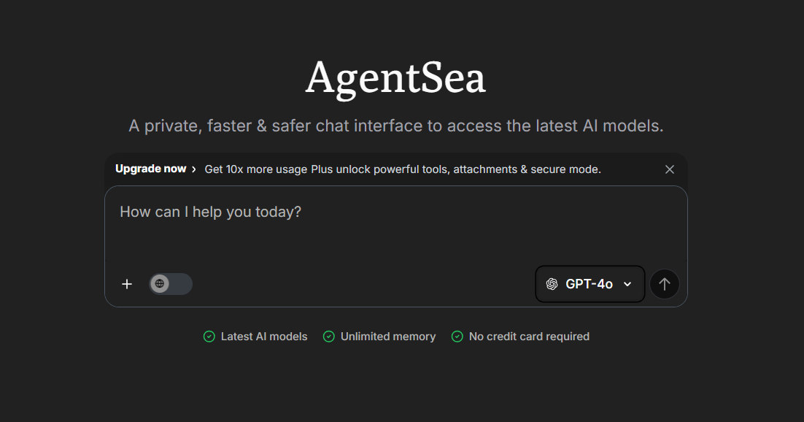Click the AgentSea title heading

pos(395,78)
